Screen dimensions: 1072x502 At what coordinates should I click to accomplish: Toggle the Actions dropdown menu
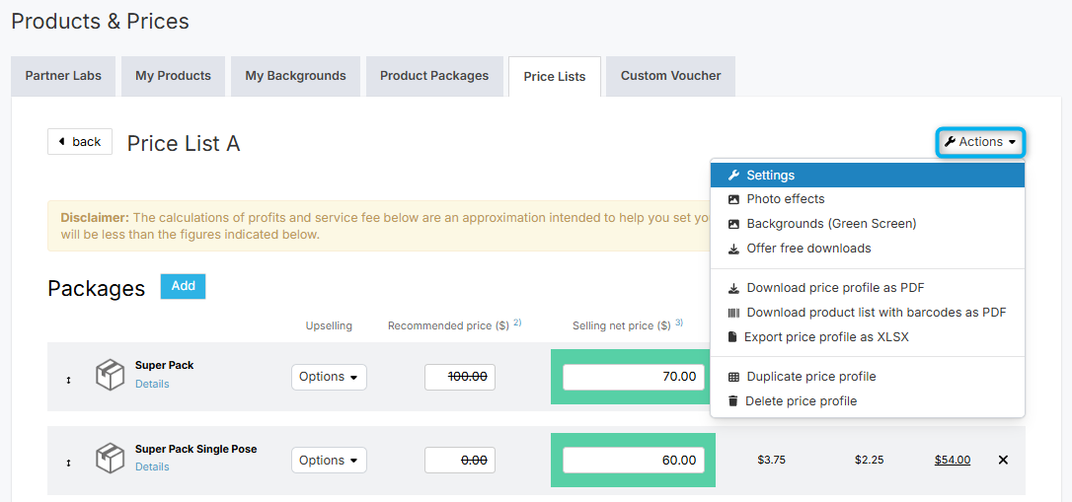click(980, 142)
